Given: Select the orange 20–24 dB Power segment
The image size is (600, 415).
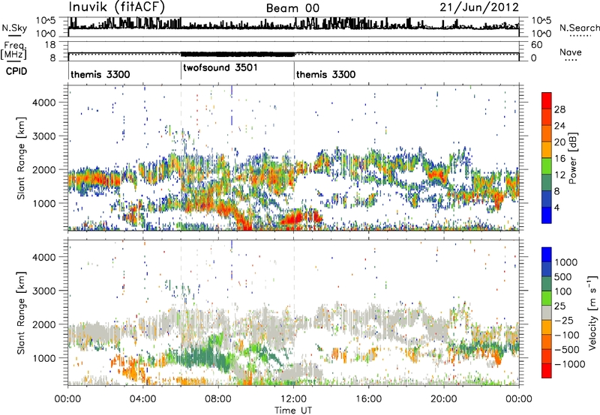Looking at the screenshot, I should point(547,134).
